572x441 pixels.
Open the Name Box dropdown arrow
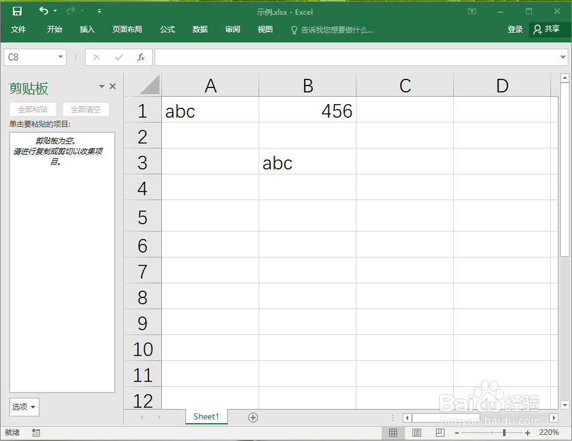(x=61, y=57)
